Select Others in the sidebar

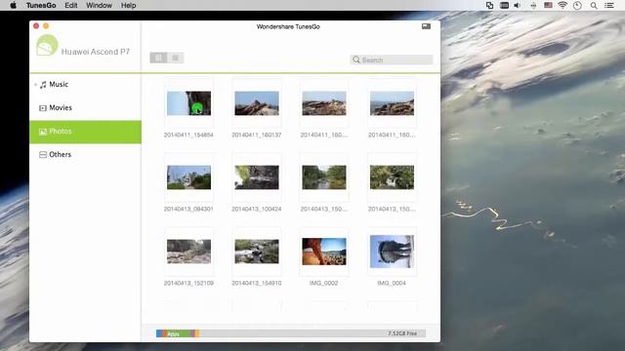[x=85, y=154]
